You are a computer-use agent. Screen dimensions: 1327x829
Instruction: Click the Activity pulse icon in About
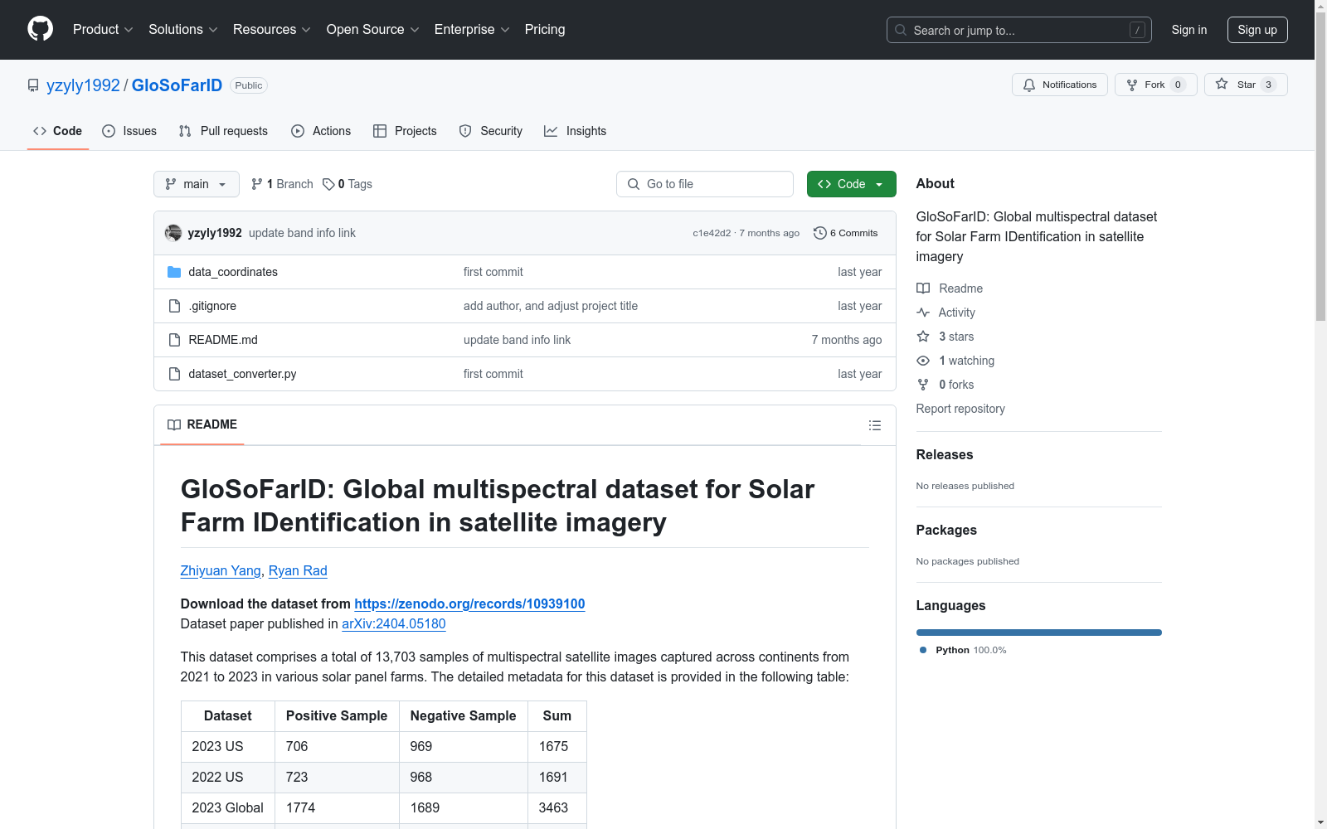pos(923,313)
